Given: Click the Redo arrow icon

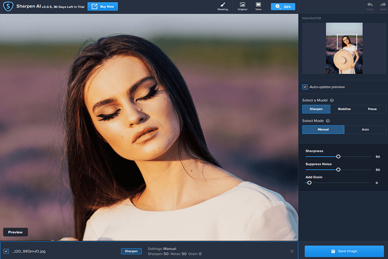Looking at the screenshot, I should pos(383,5).
